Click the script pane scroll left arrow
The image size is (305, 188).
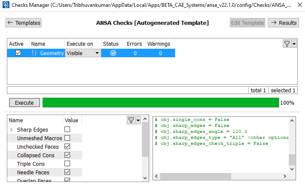click(156, 176)
